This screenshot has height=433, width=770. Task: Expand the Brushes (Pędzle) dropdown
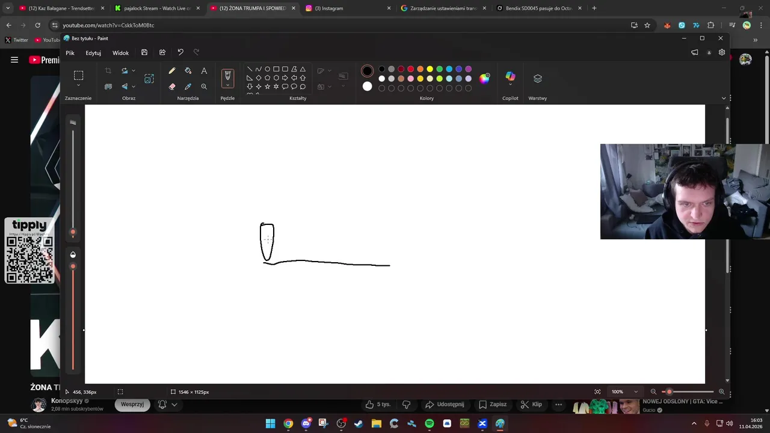click(x=227, y=86)
